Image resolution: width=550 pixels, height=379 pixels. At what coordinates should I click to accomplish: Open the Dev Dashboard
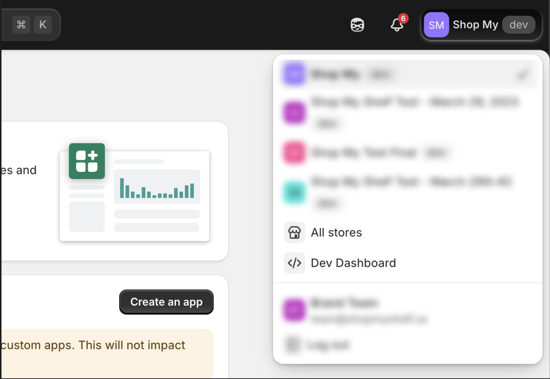coord(353,263)
